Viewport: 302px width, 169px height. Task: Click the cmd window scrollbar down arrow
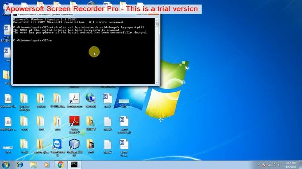tap(157, 82)
